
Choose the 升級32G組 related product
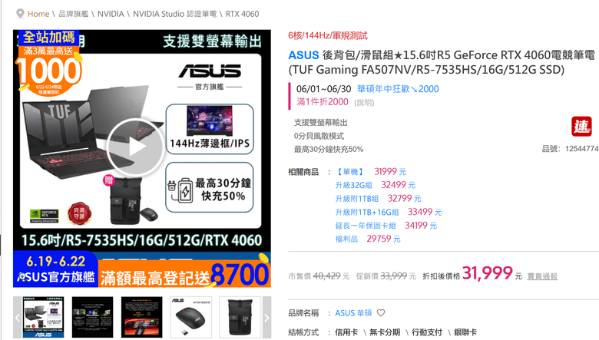[354, 185]
